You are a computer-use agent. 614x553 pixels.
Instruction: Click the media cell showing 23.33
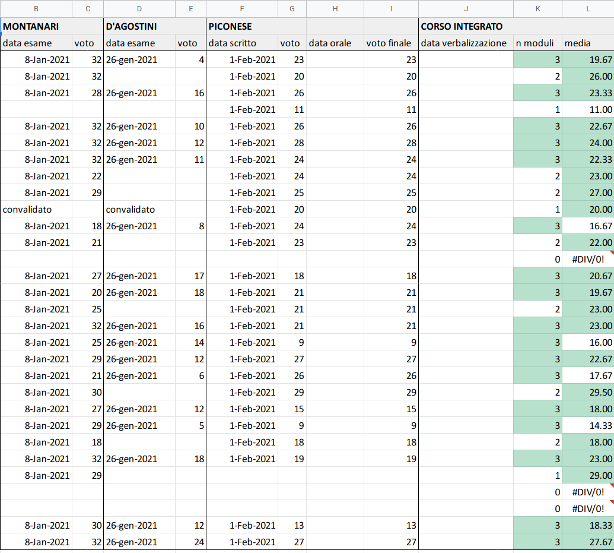click(x=588, y=93)
